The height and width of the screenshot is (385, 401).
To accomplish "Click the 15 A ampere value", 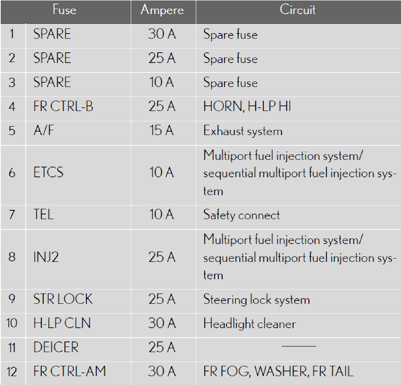I will click(162, 131).
